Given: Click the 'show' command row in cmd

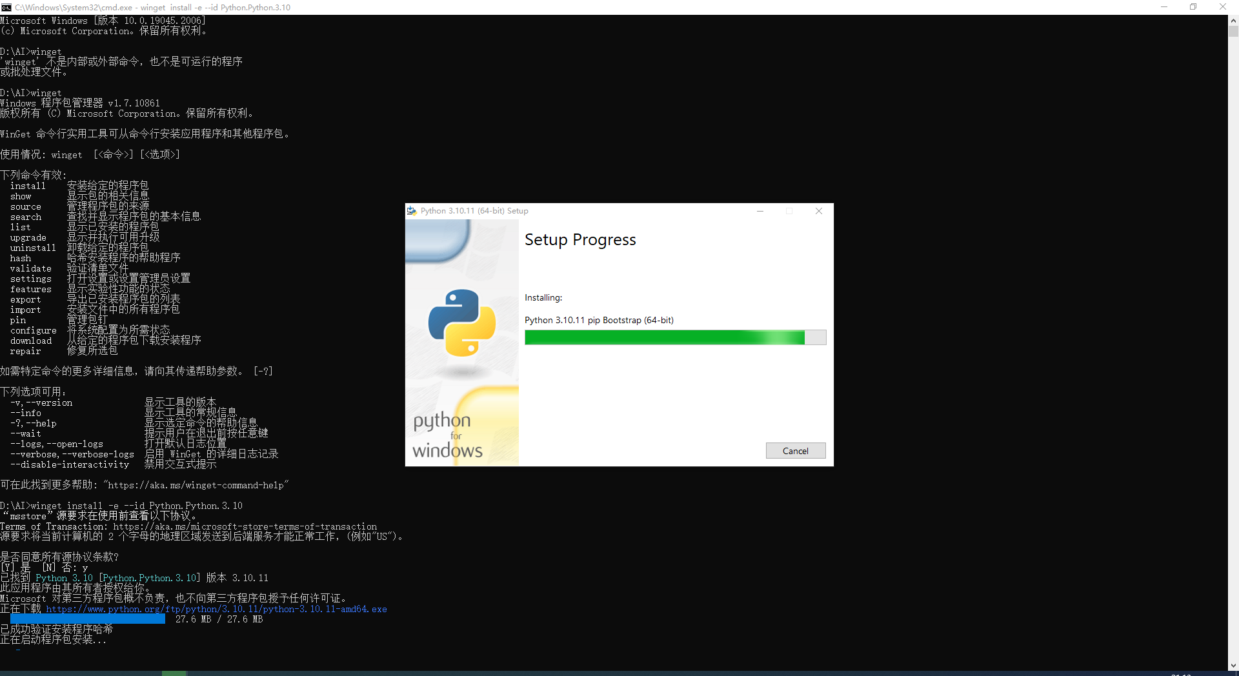Looking at the screenshot, I should point(79,196).
